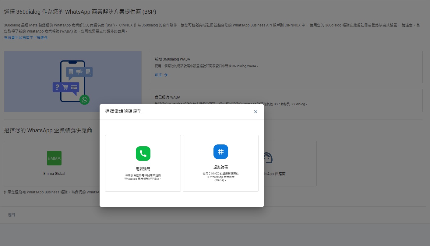This screenshot has height=246, width=430.
Task: Click the 我已經有 WABA heading
Action: click(x=167, y=97)
